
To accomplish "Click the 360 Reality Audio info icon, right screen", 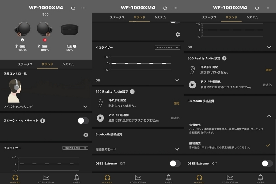I will click(224, 58).
